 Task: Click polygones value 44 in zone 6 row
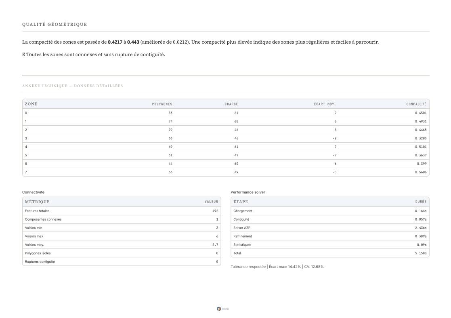tap(170, 164)
